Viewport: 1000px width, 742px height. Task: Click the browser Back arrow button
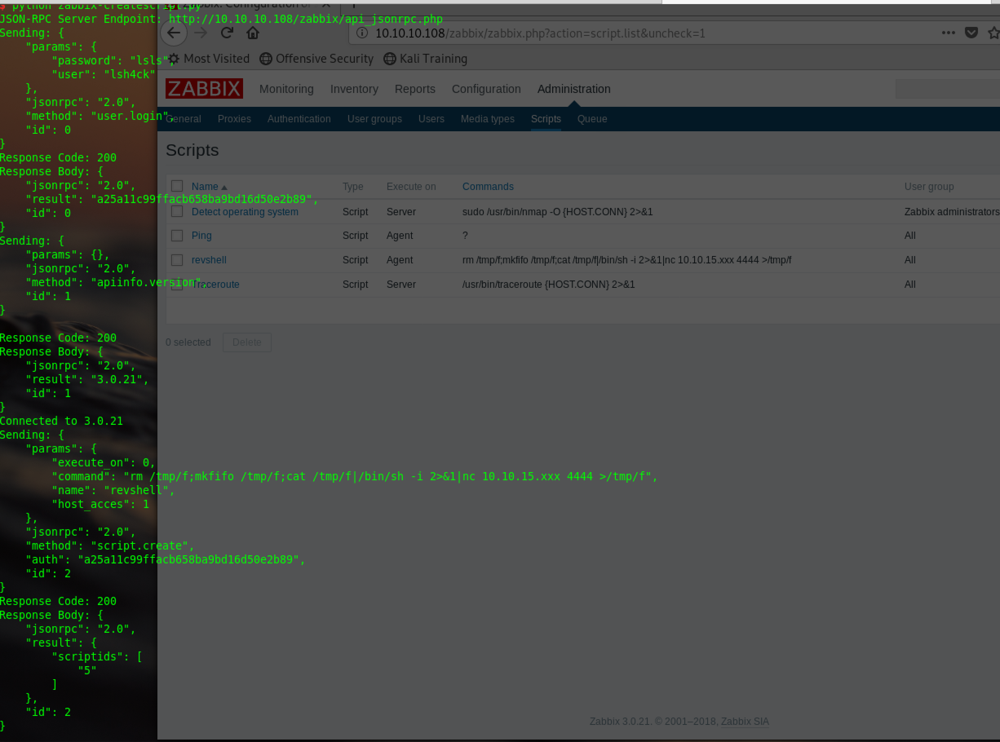(x=174, y=33)
